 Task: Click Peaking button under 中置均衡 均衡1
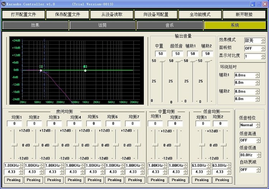(157, 180)
